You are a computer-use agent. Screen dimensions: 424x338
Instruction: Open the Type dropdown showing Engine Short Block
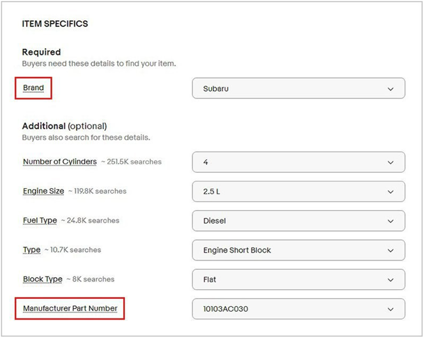tap(298, 250)
